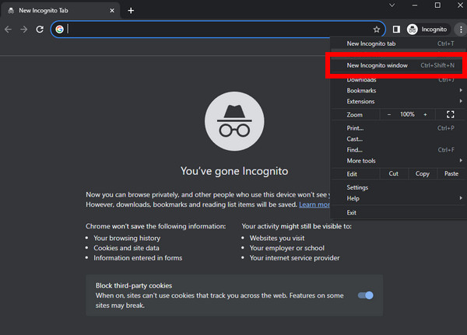467x335 pixels.
Task: Enter fullscreen with the zoom row icon
Action: 451,114
